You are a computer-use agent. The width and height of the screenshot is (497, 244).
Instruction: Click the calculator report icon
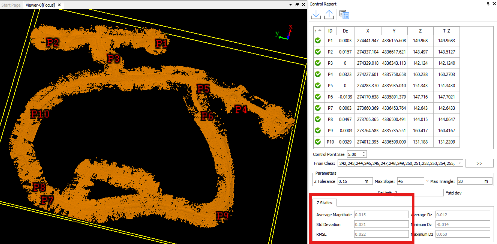(x=344, y=15)
